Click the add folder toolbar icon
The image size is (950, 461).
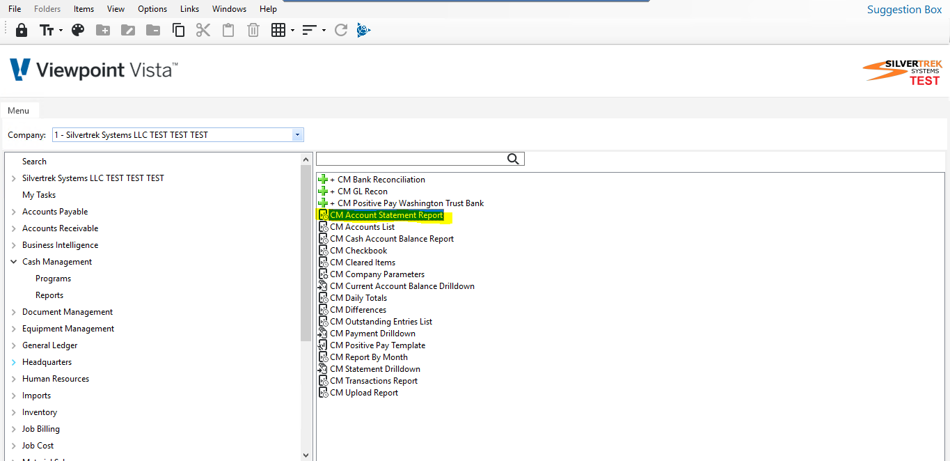pyautogui.click(x=103, y=30)
